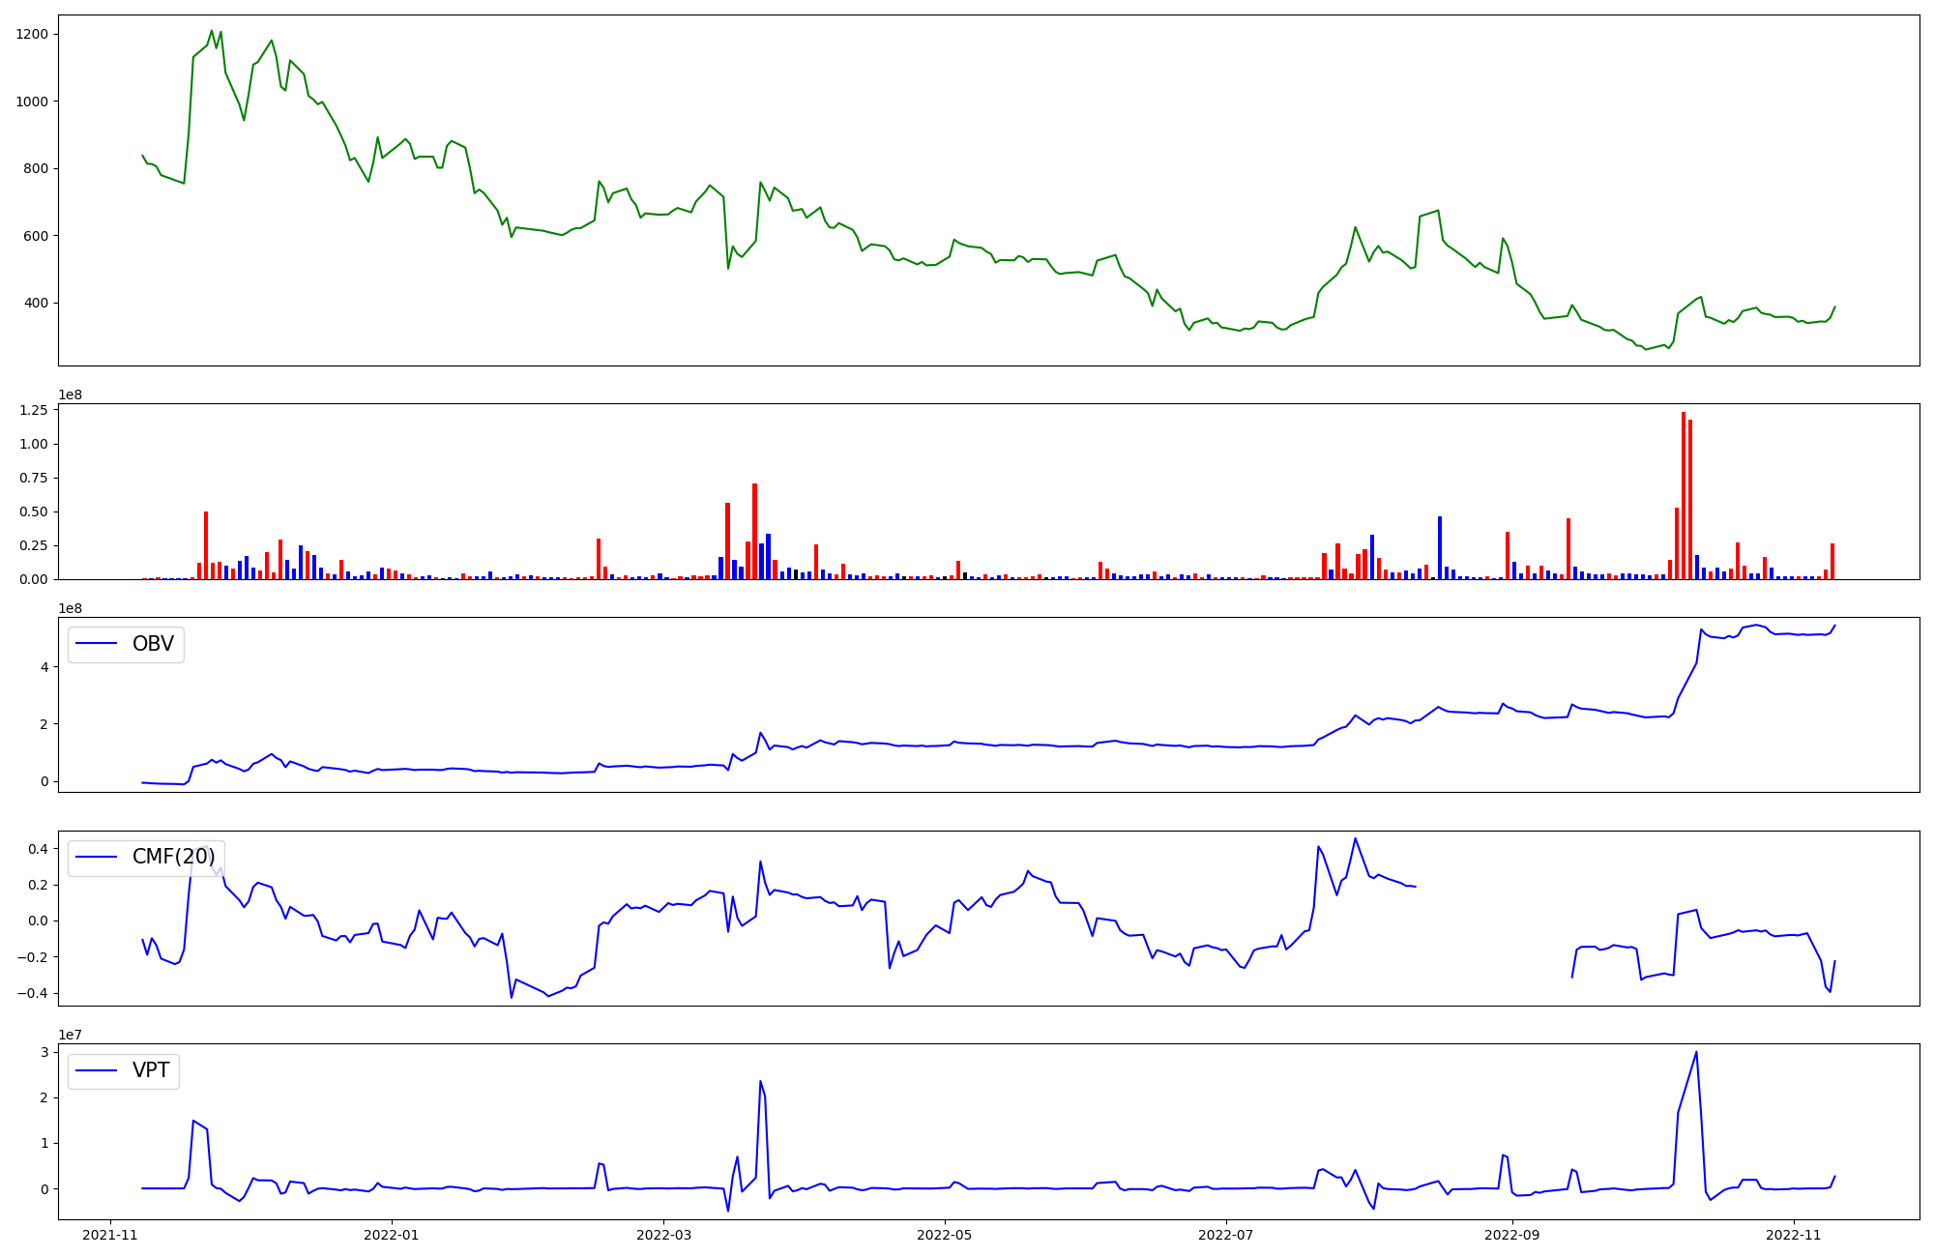1934x1257 pixels.
Task: Click the blue line swatch in VPT legend
Action: (96, 1070)
